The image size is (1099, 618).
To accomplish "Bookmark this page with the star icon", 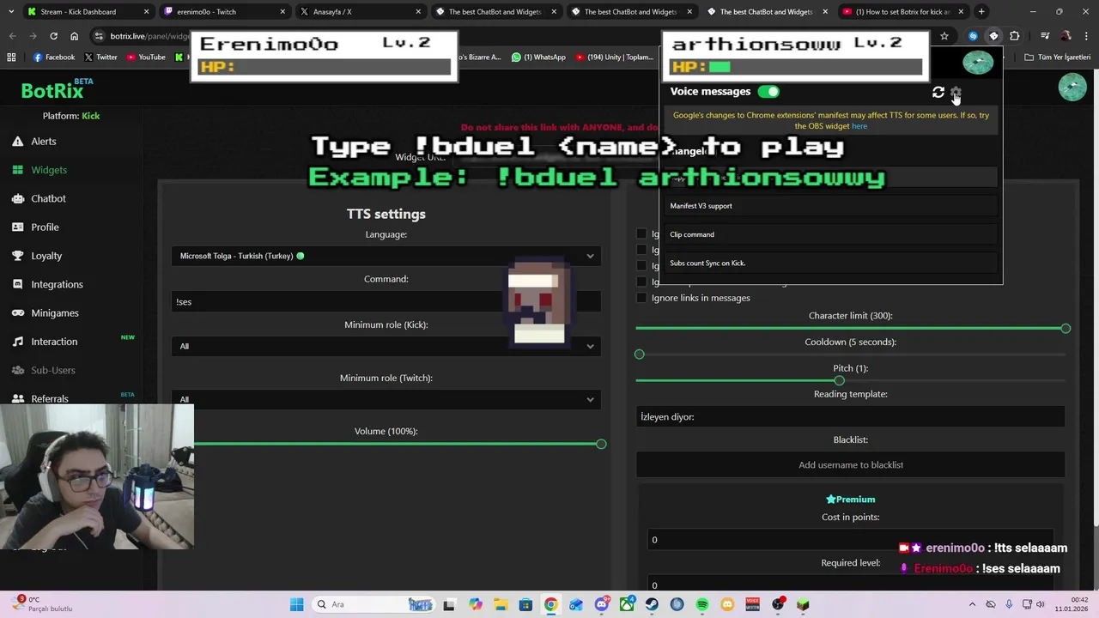I will (944, 36).
